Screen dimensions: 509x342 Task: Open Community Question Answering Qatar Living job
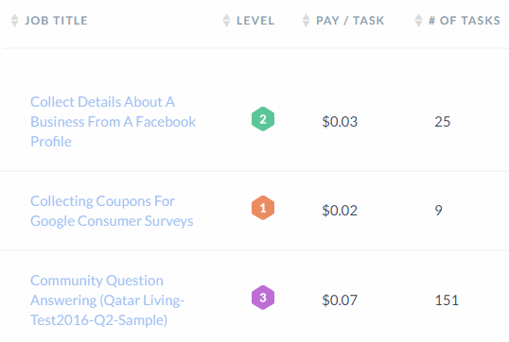(108, 300)
